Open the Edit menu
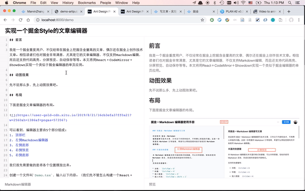 point(43,3)
